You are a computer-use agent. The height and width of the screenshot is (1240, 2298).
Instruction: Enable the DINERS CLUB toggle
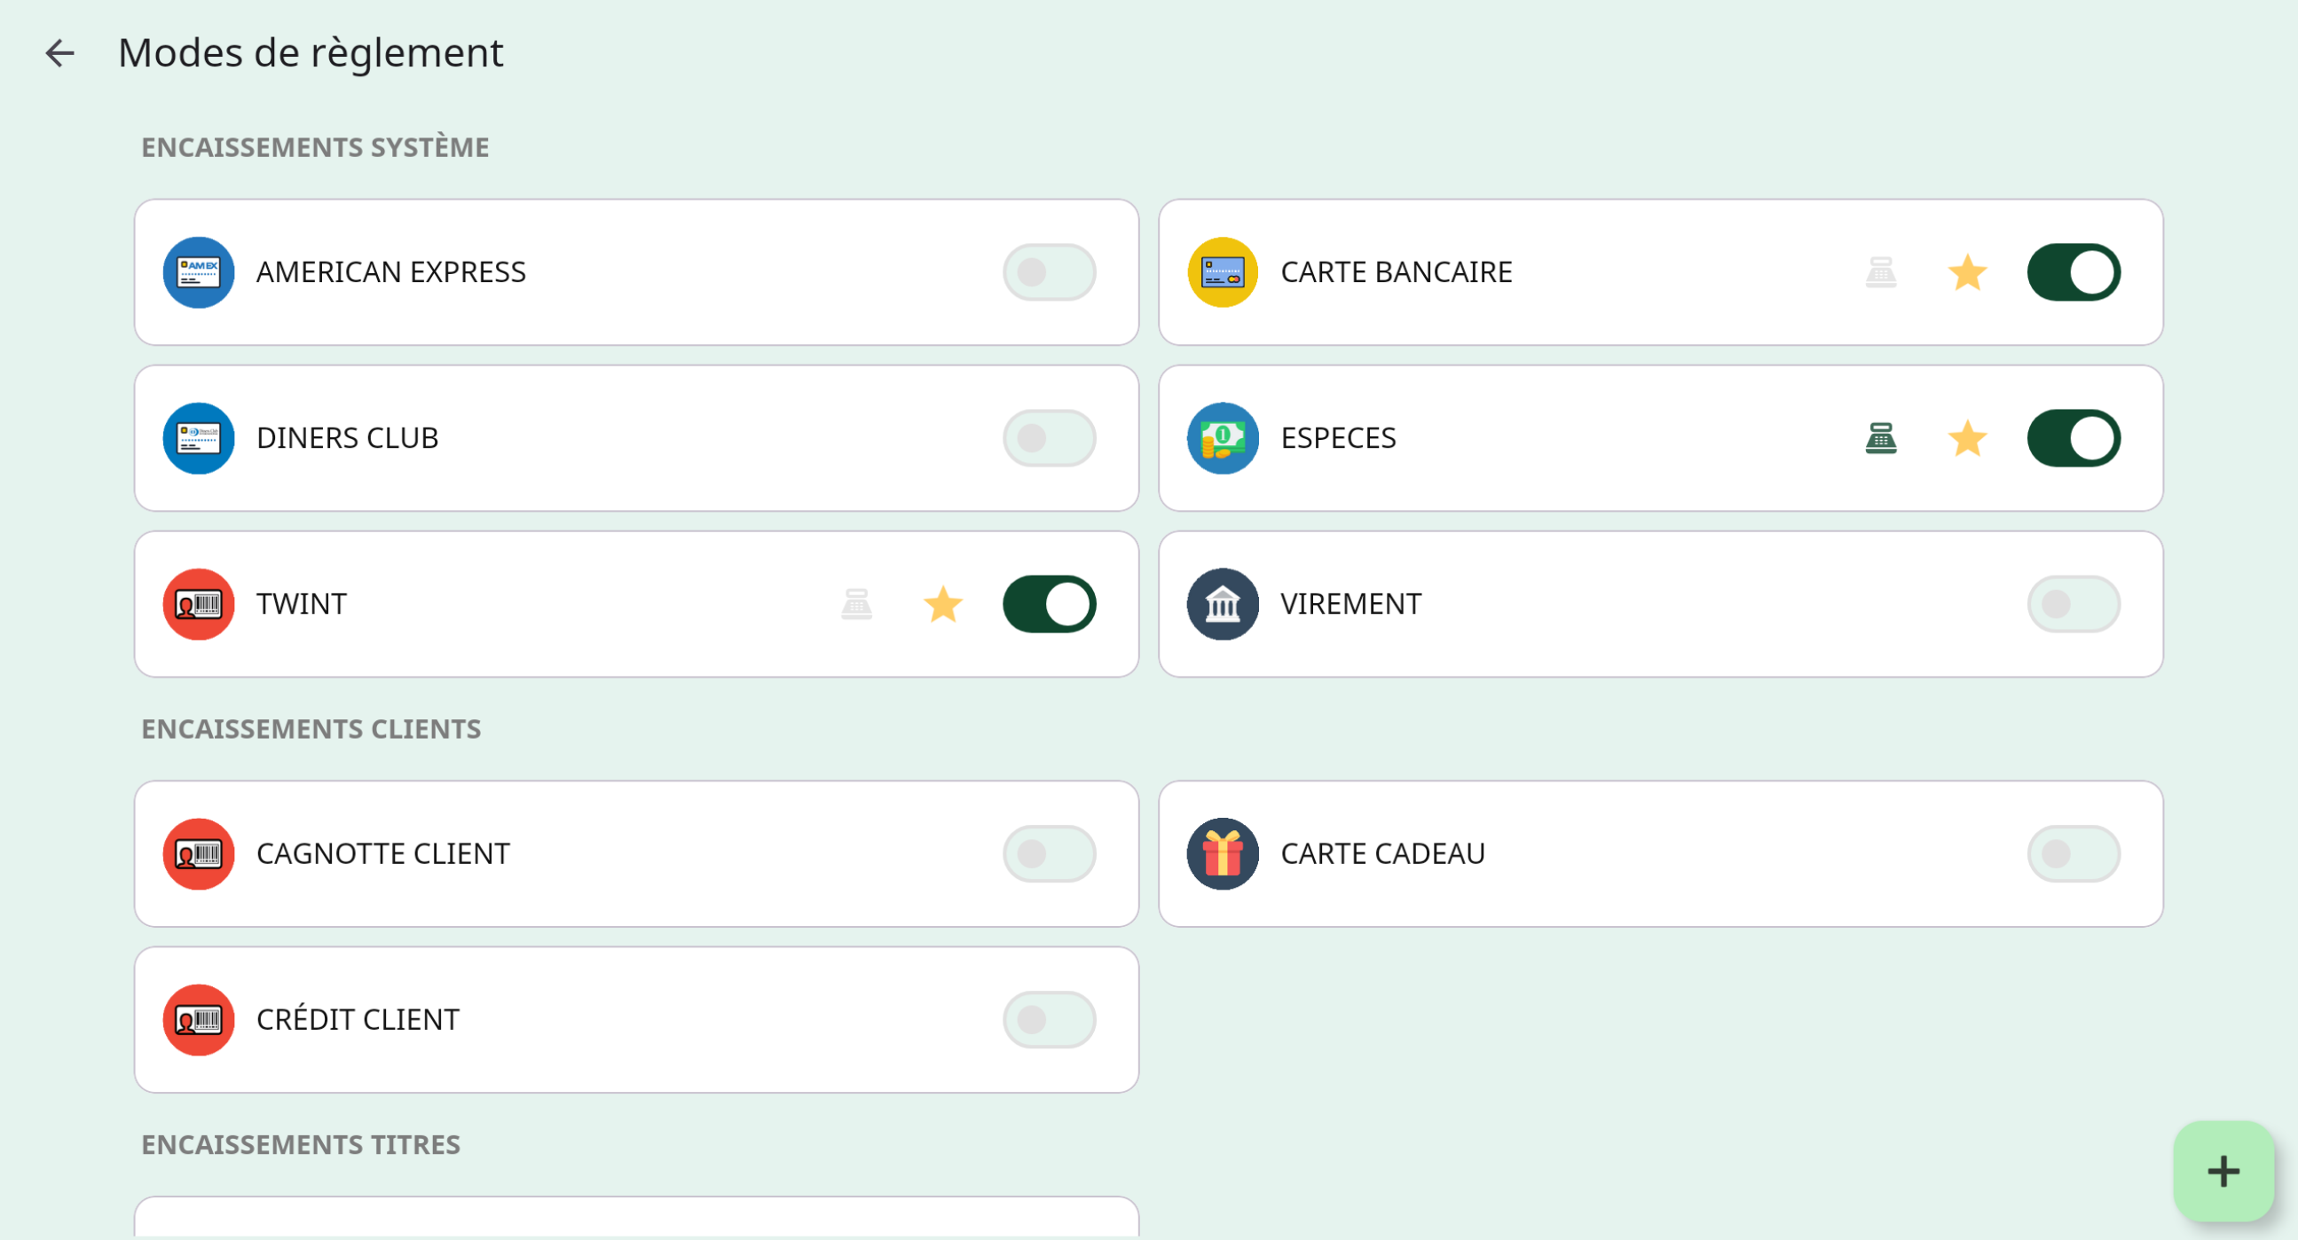pyautogui.click(x=1049, y=438)
